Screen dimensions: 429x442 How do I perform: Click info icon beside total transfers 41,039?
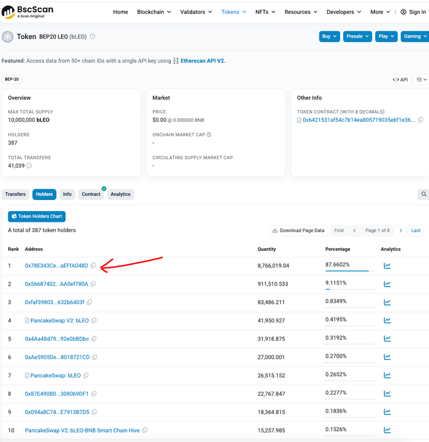click(x=28, y=166)
